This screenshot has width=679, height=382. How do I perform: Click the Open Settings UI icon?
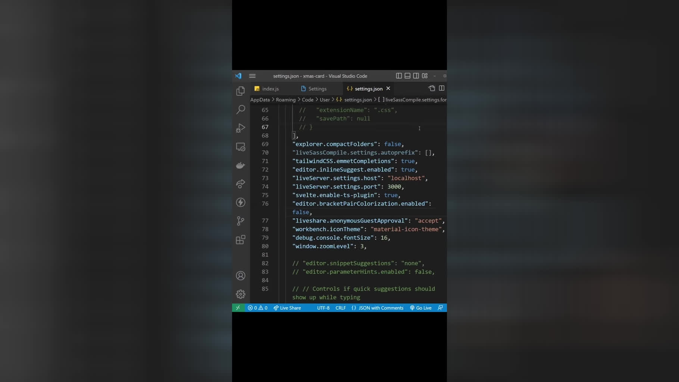point(432,88)
